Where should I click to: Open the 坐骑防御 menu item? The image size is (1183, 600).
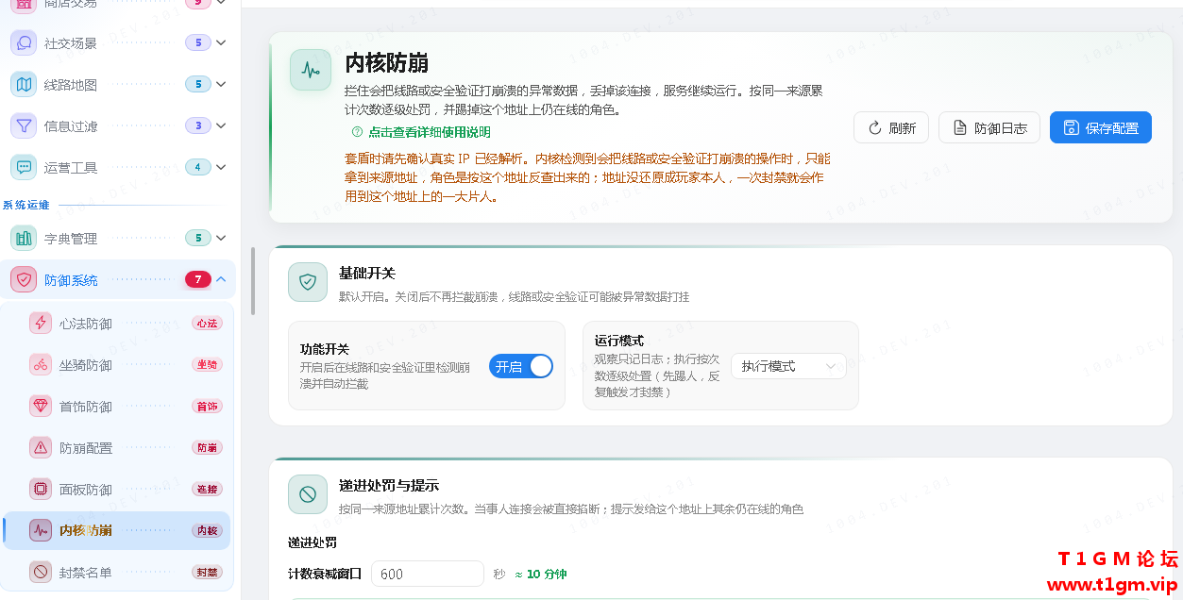(x=117, y=364)
